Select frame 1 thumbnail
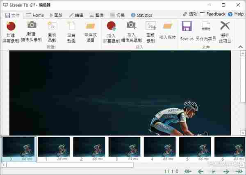246x175 pixels. coord(54,149)
